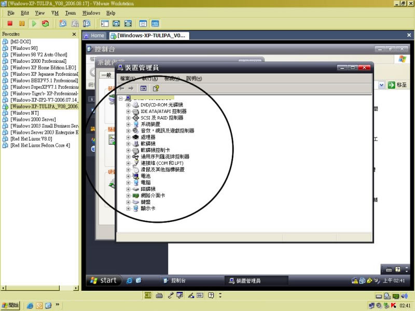Viewport: 415px width, 311px height.
Task: Click the host 開始 start button
Action: click(x=10, y=305)
